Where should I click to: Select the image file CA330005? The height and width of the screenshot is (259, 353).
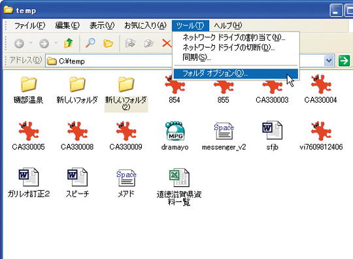28,136
